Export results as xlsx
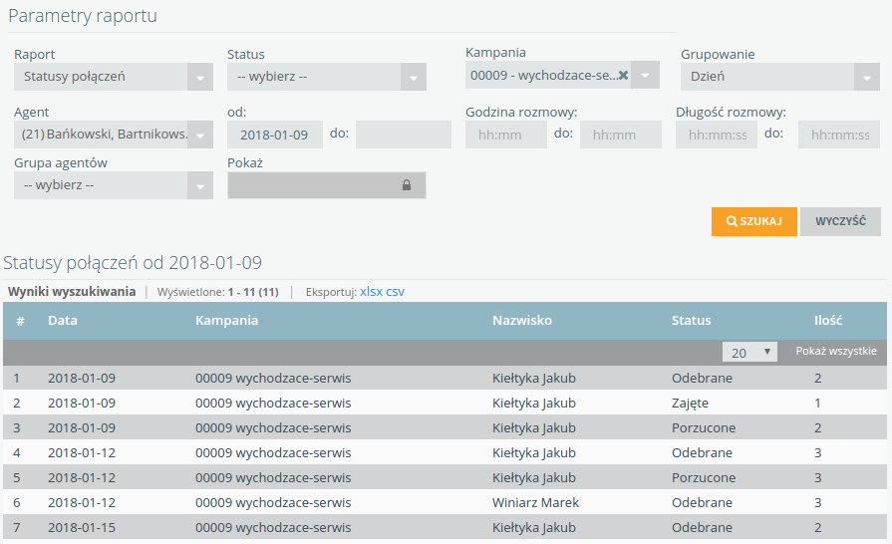 (x=371, y=292)
